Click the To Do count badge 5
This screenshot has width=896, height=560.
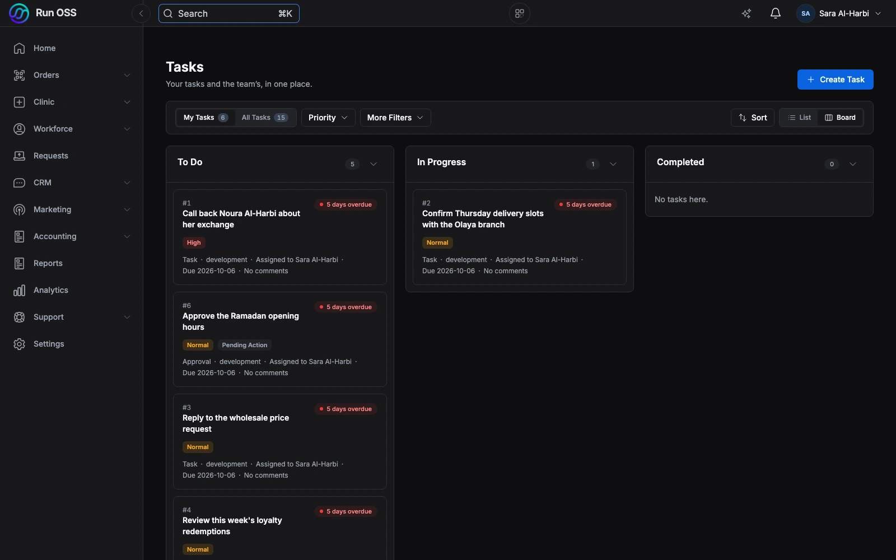[352, 164]
